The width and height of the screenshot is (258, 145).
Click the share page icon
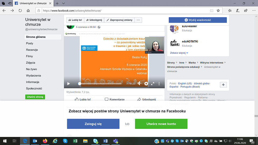coord(246,10)
